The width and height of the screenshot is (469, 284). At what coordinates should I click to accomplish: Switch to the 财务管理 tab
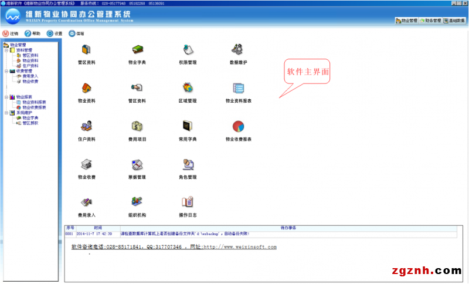tap(430, 21)
